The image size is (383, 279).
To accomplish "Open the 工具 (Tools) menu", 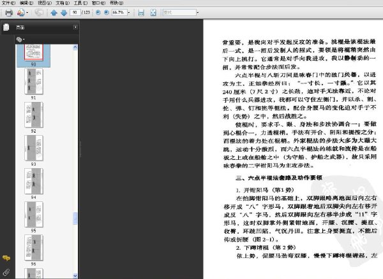I will click(x=80, y=3).
